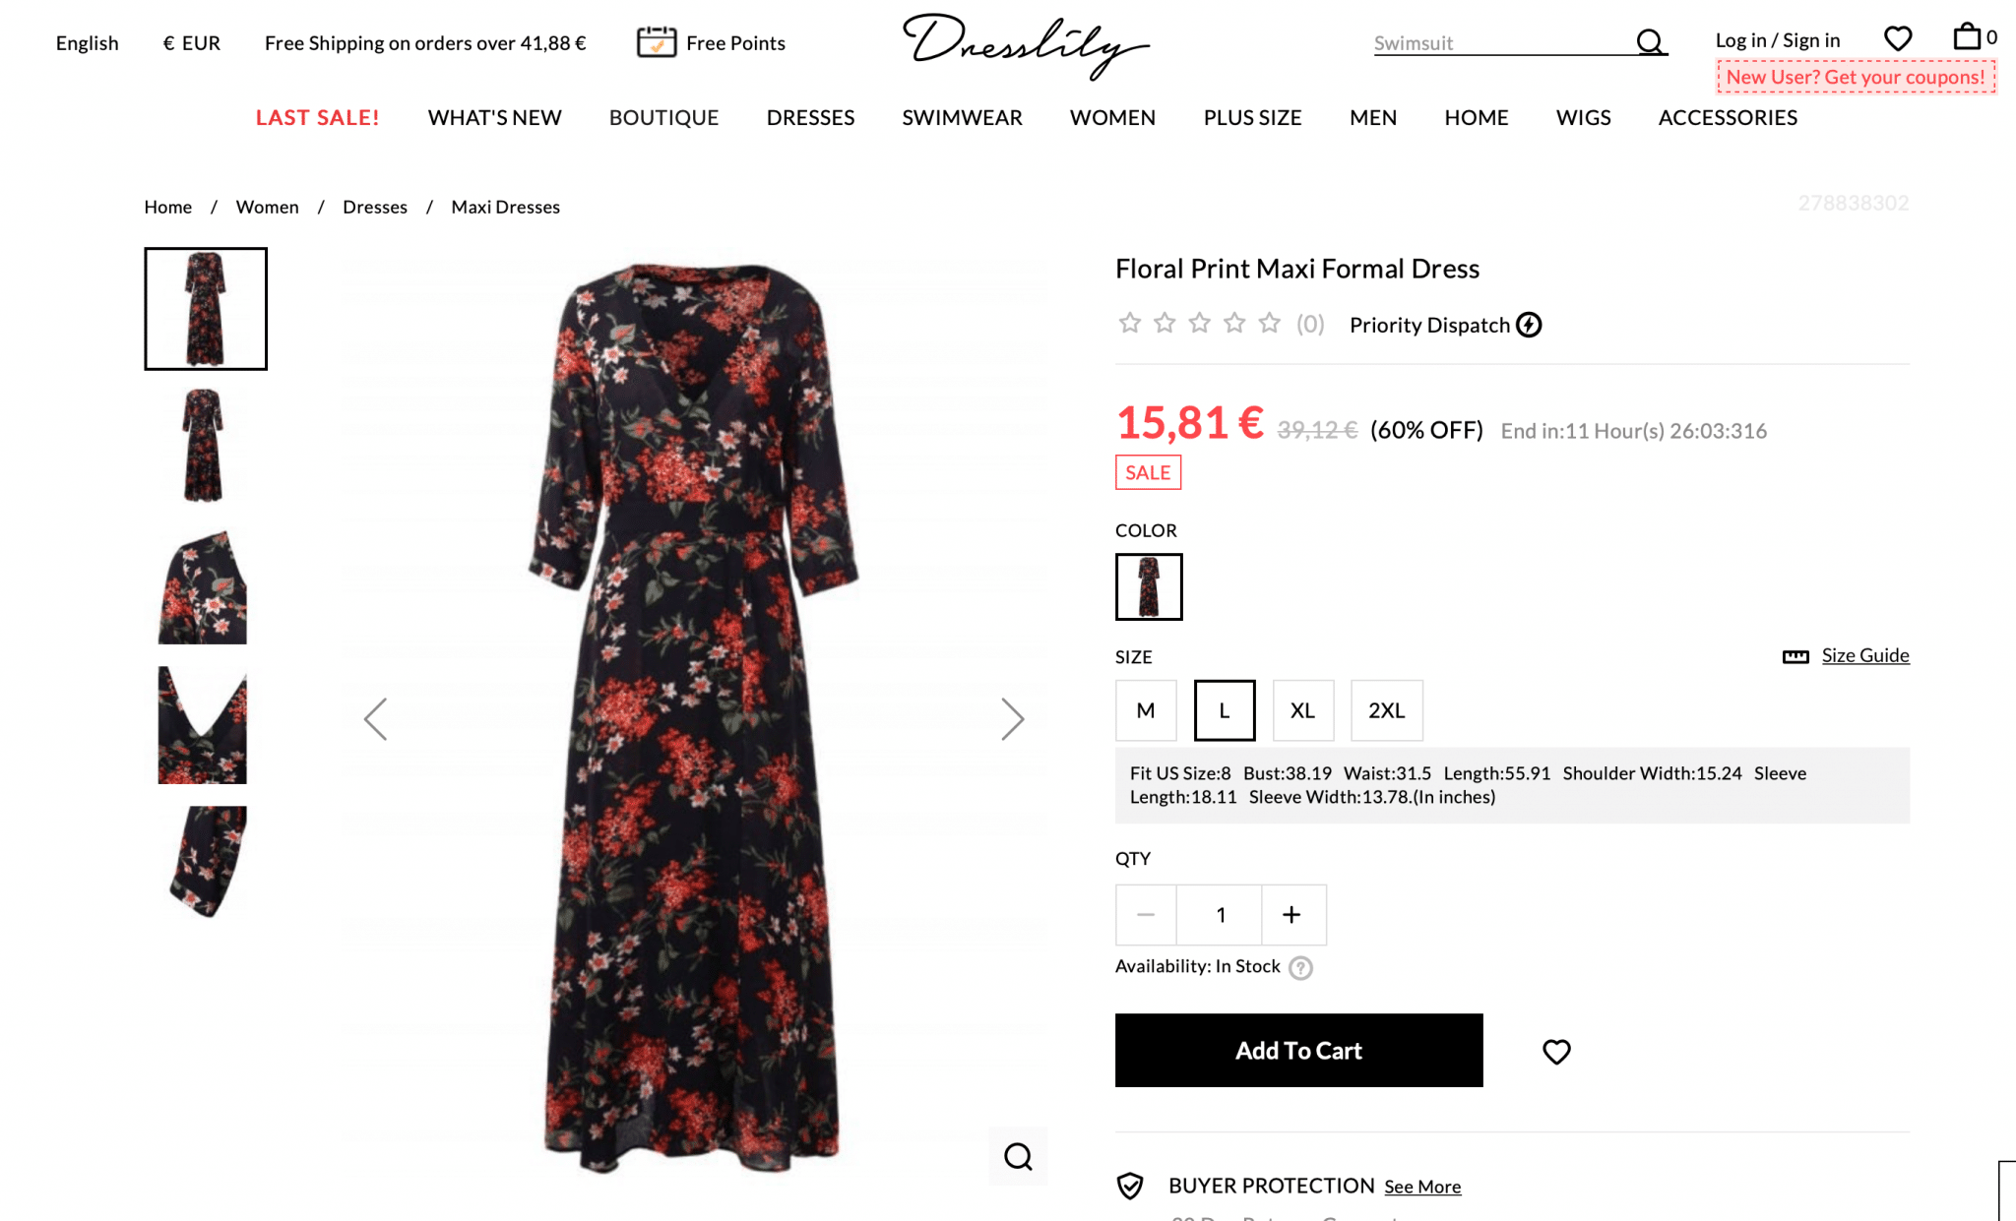Zoom the product image with magnifier
The image size is (2016, 1221).
pos(1018,1156)
